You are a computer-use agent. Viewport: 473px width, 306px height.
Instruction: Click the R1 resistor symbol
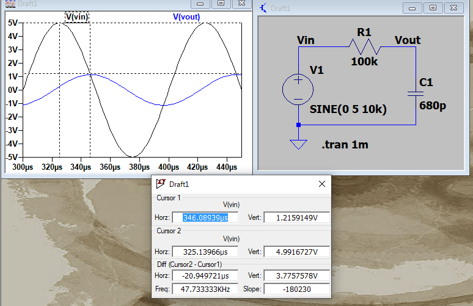[x=364, y=46]
